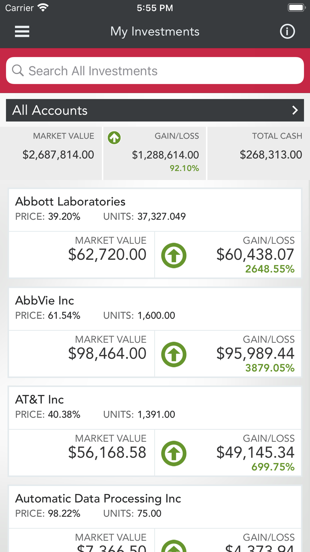Tap Abbott Laboratories green up-arrow icon

click(174, 255)
